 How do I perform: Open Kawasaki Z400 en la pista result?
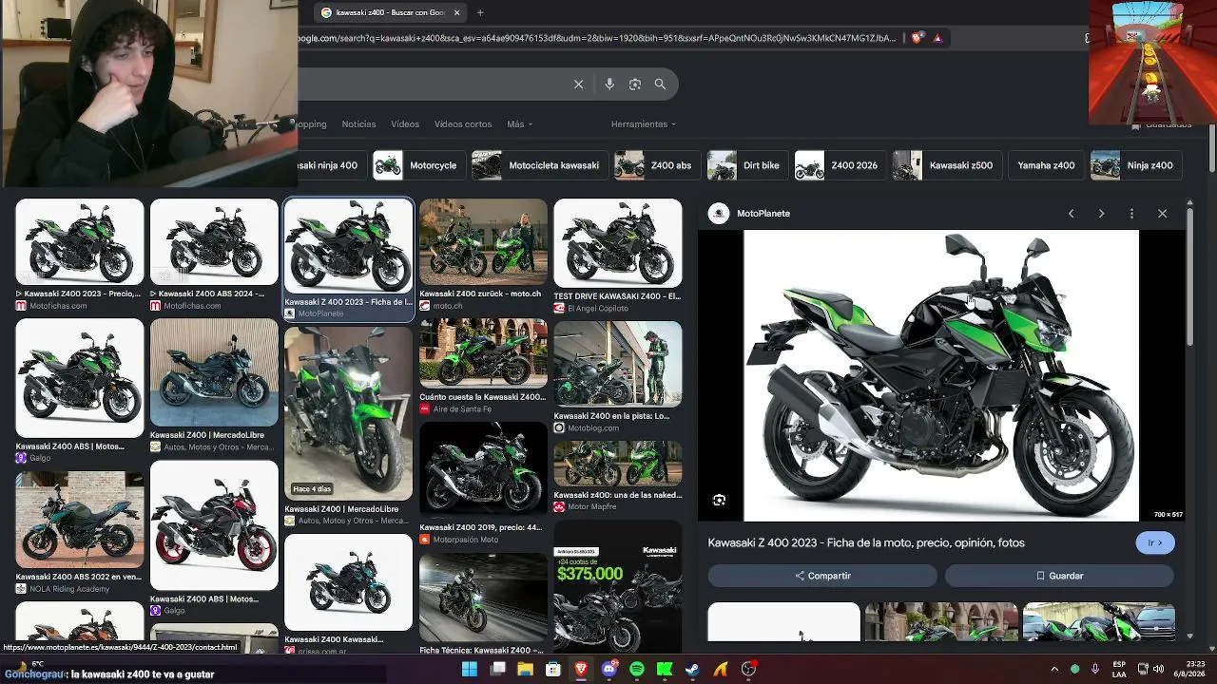tap(618, 364)
